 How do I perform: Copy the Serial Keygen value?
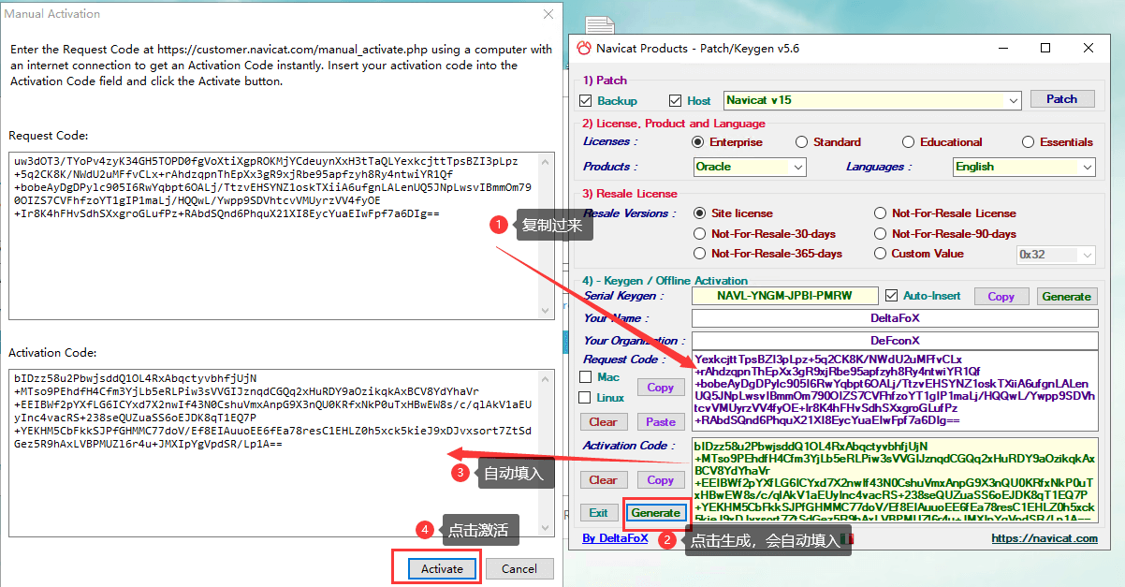pyautogui.click(x=1001, y=297)
